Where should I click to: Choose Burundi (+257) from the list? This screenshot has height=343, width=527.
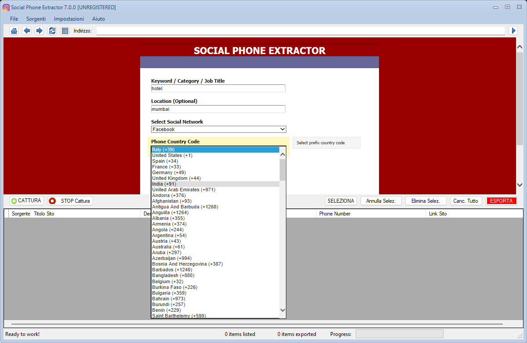click(215, 304)
